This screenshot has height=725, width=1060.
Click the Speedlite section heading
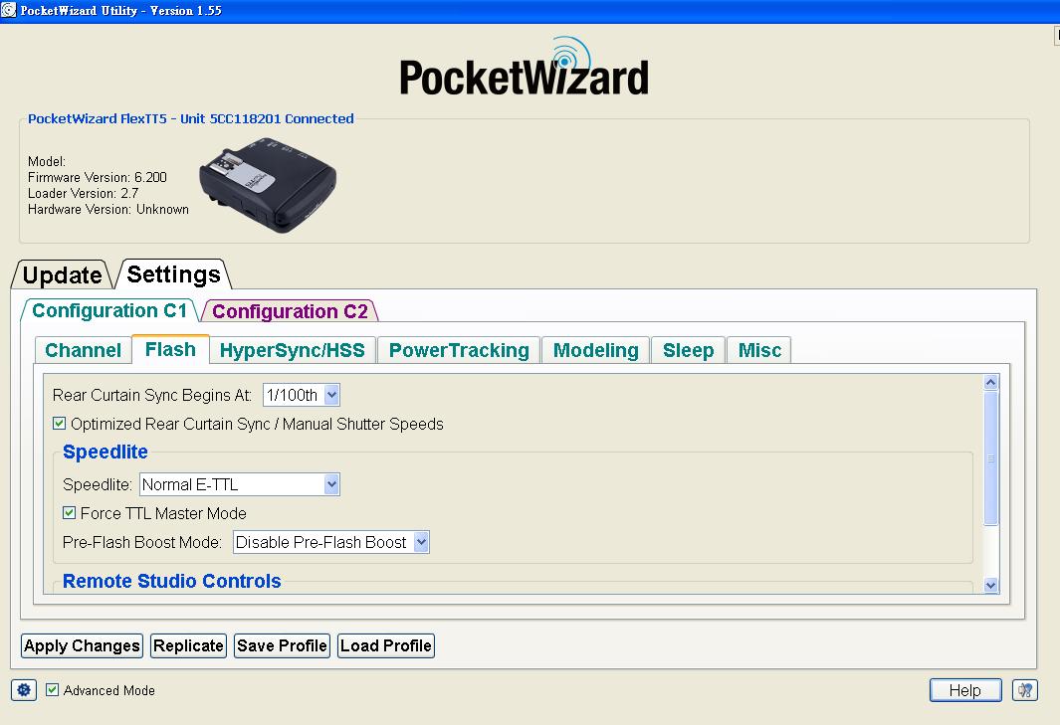(x=105, y=452)
